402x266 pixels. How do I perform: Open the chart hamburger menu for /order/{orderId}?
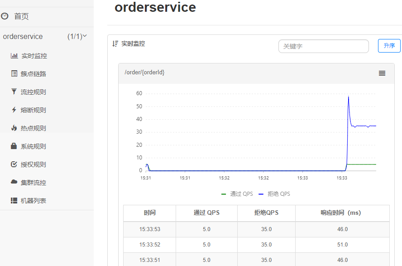(x=382, y=73)
